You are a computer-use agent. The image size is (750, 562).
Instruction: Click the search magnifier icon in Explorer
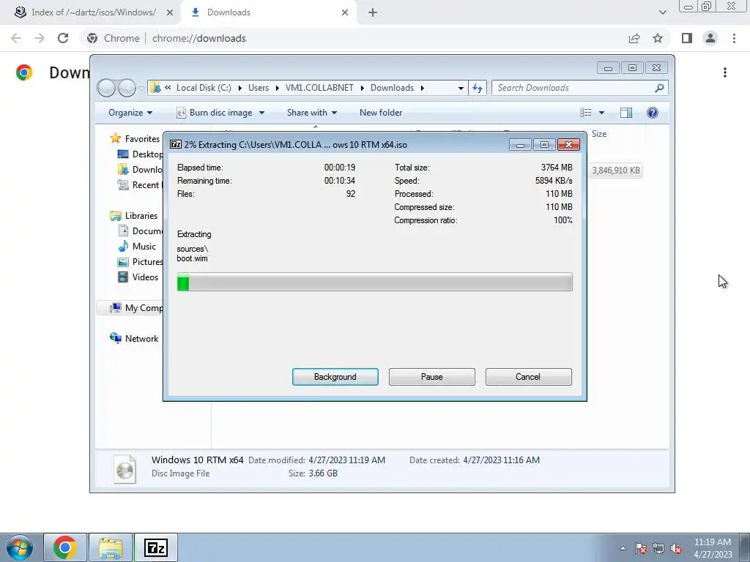(660, 88)
